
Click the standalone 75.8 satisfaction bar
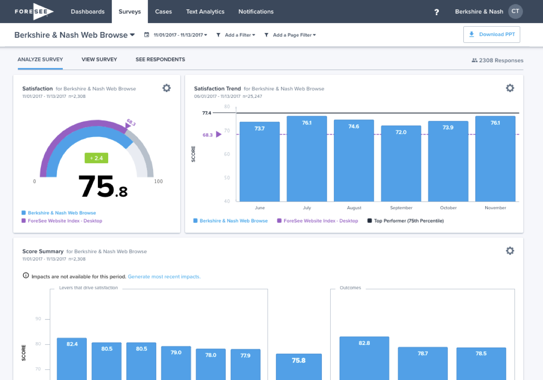coord(299,367)
